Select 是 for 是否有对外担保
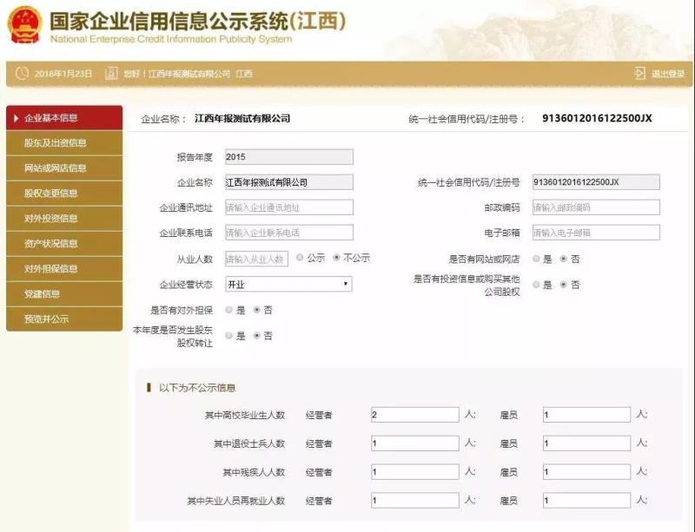695x532 pixels. 229,309
